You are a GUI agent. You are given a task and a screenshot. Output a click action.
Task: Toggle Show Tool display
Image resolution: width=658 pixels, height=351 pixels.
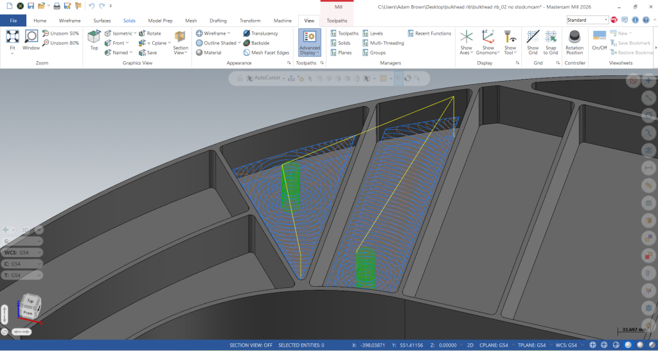point(510,42)
